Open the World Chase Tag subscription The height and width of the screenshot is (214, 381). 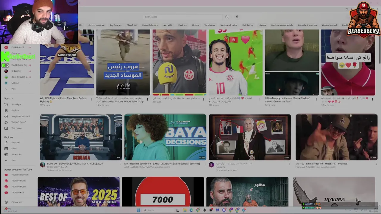(x=19, y=65)
